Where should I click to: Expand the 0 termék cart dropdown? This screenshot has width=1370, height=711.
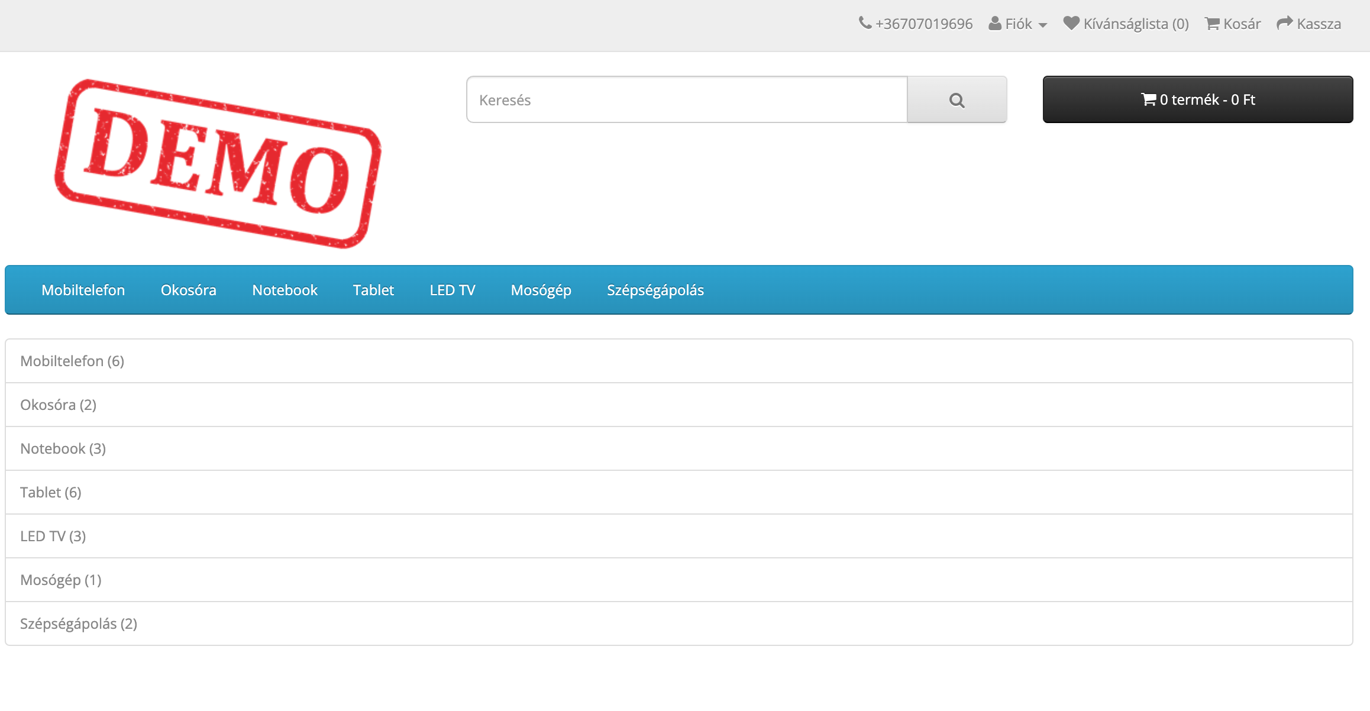tap(1197, 99)
